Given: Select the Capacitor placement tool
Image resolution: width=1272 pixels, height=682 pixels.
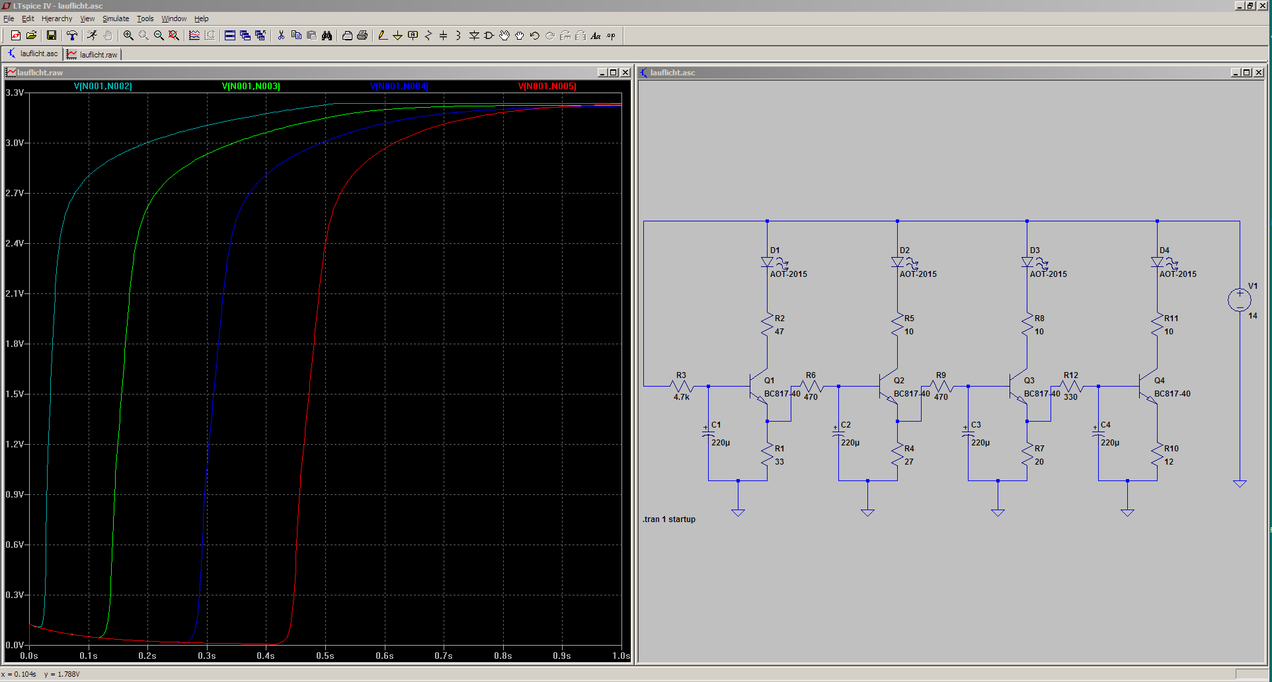Looking at the screenshot, I should [x=444, y=36].
